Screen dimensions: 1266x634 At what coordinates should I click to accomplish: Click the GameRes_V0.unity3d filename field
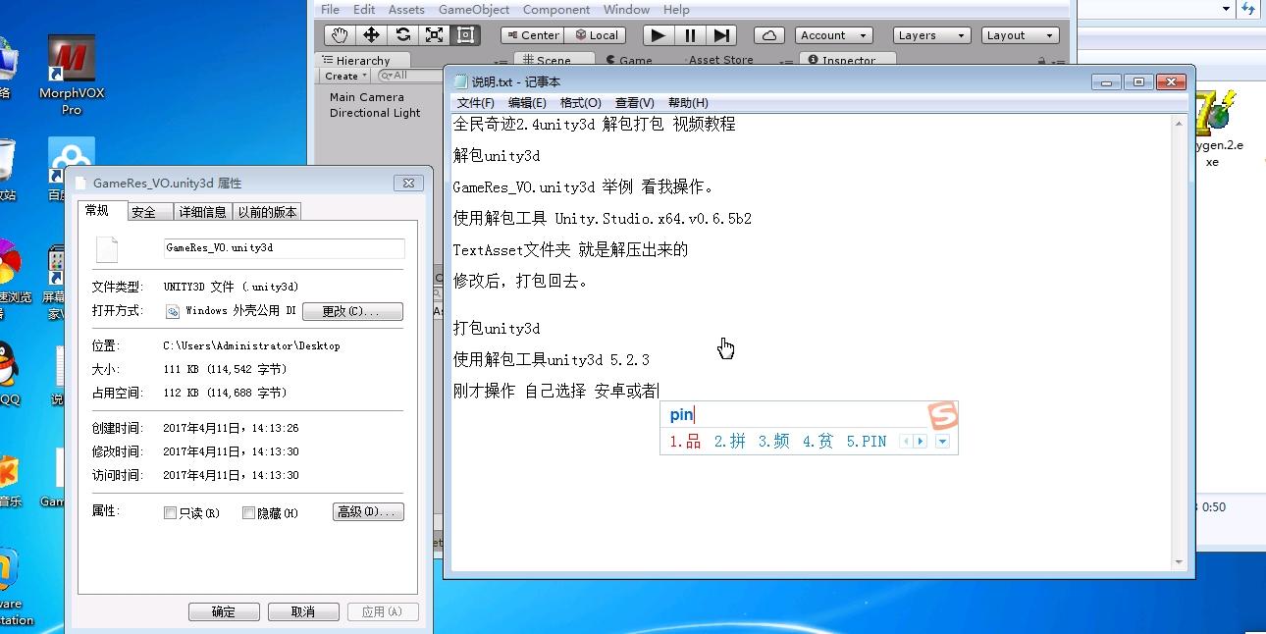pos(284,248)
